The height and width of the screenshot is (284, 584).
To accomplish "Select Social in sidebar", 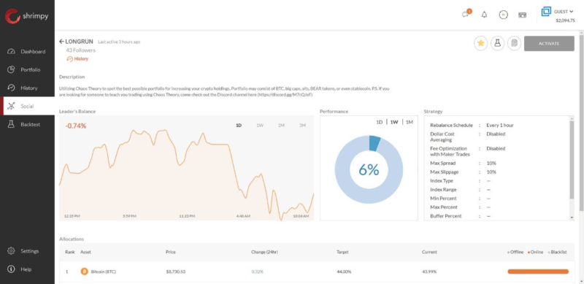I will (27, 106).
